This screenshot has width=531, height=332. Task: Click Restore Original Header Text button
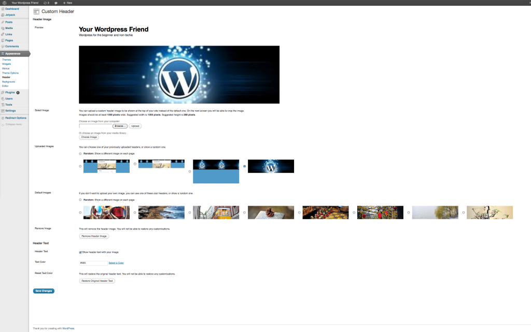(x=97, y=281)
